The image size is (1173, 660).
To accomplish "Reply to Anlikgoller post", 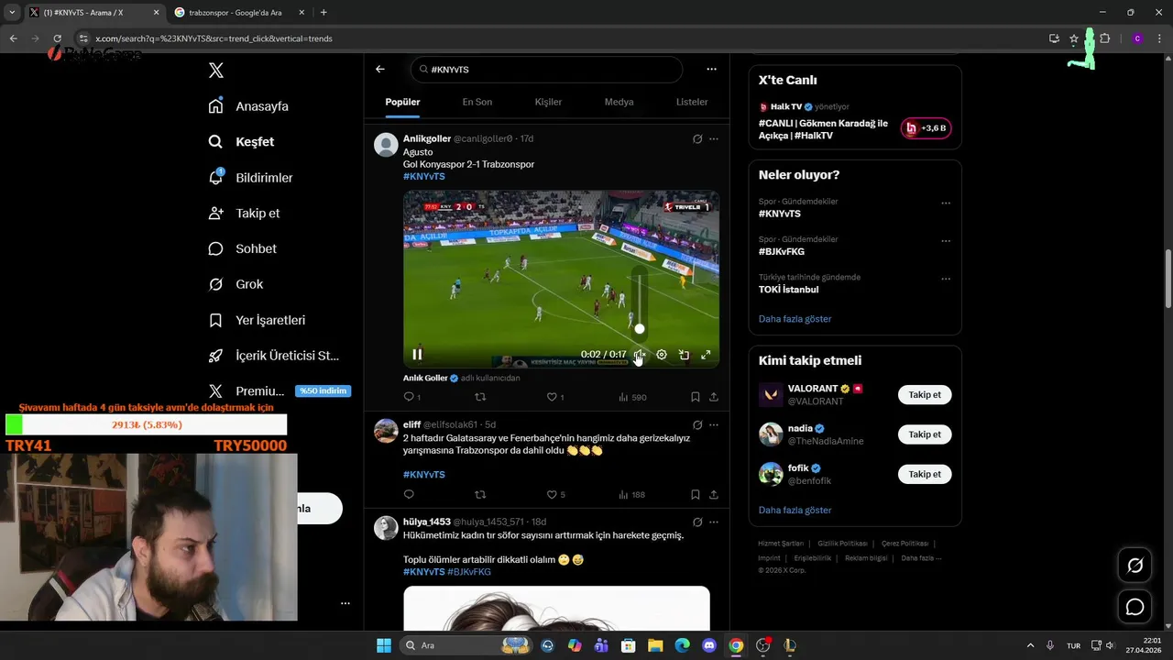I will click(x=411, y=397).
